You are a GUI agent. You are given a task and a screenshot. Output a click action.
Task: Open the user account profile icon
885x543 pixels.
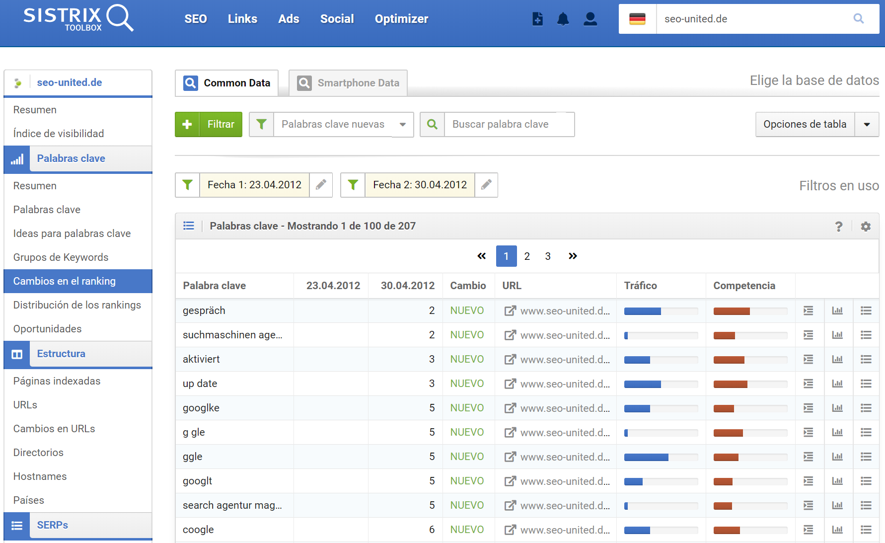click(x=590, y=19)
